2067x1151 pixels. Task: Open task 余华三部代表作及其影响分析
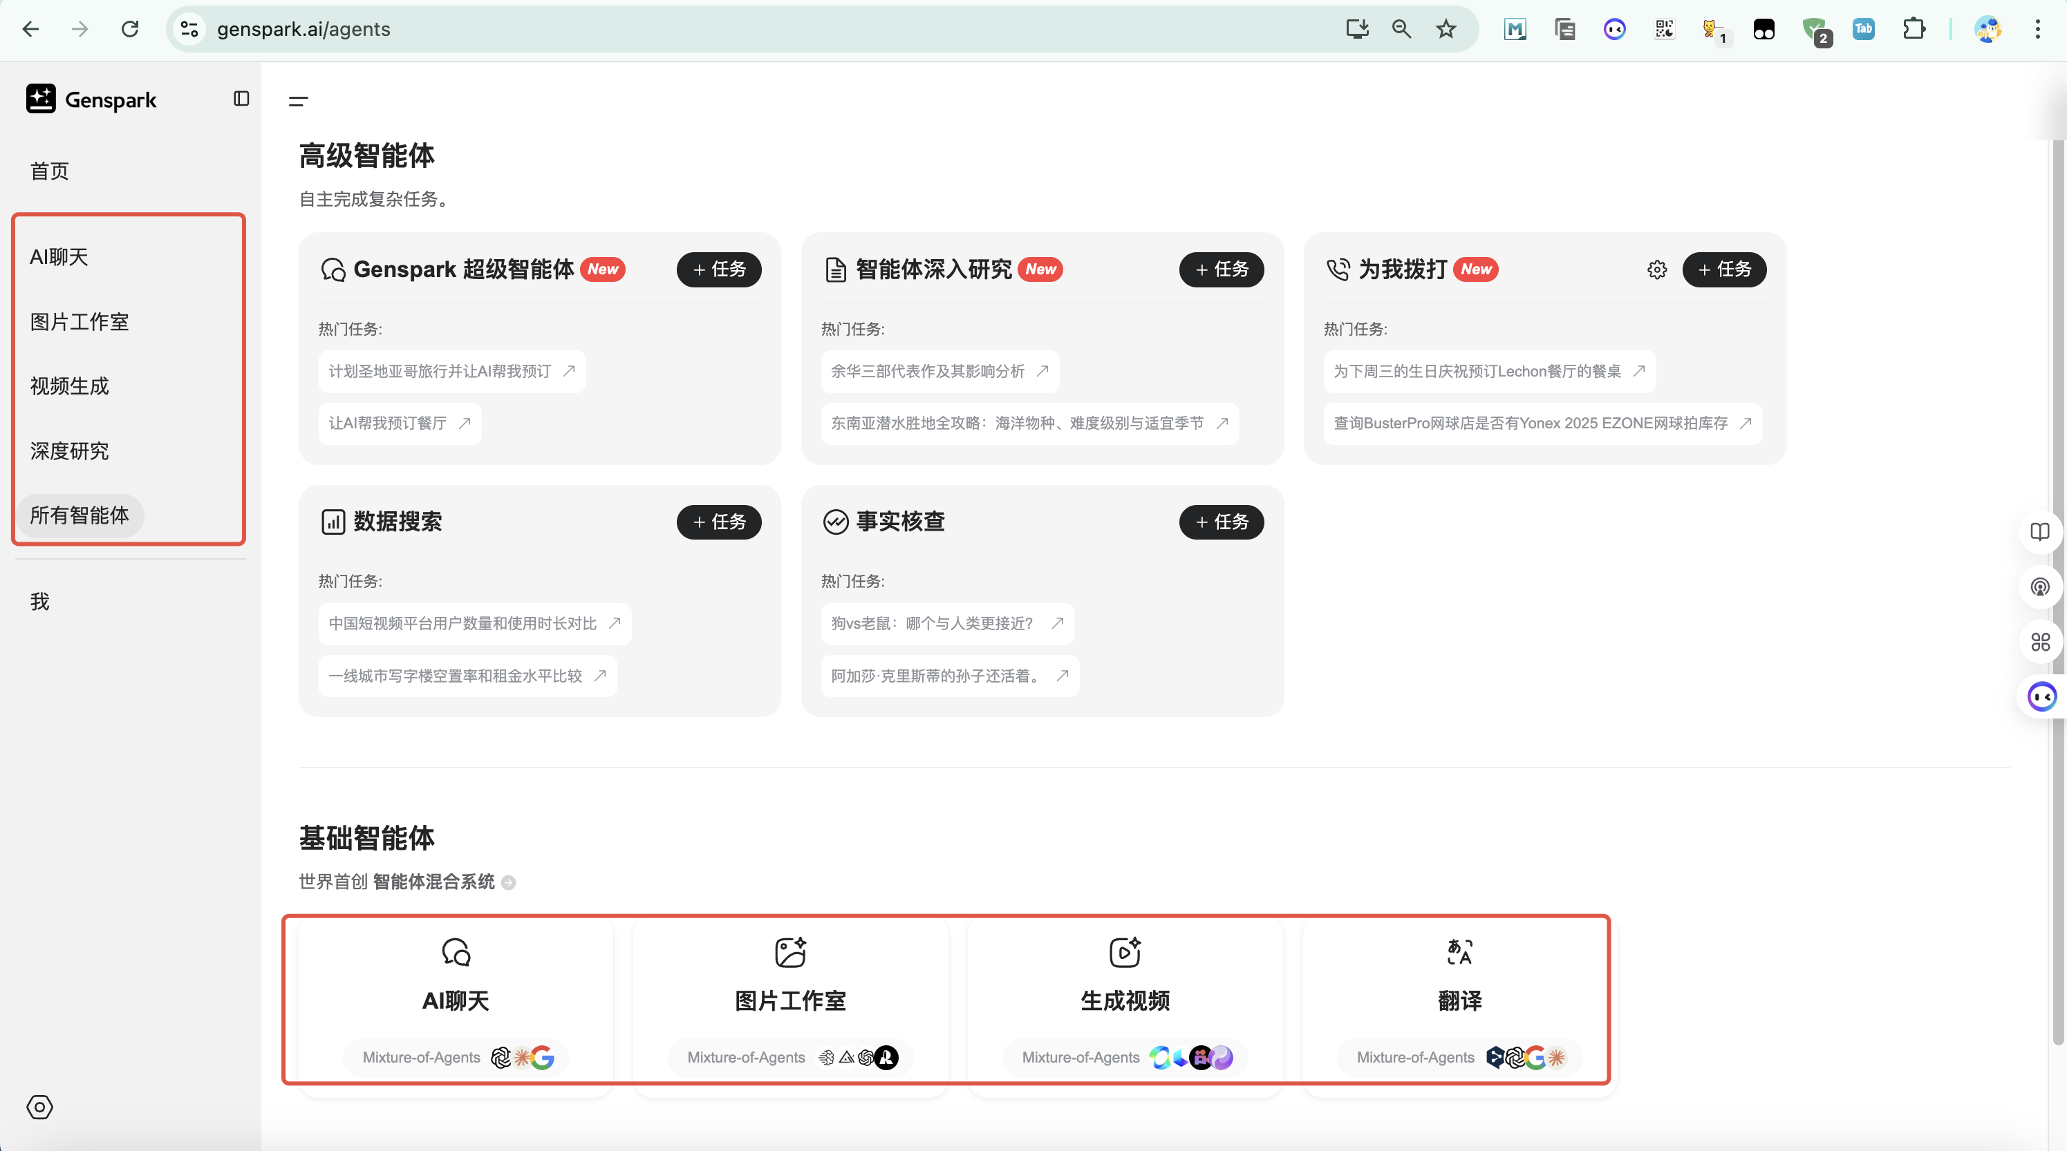click(x=939, y=372)
